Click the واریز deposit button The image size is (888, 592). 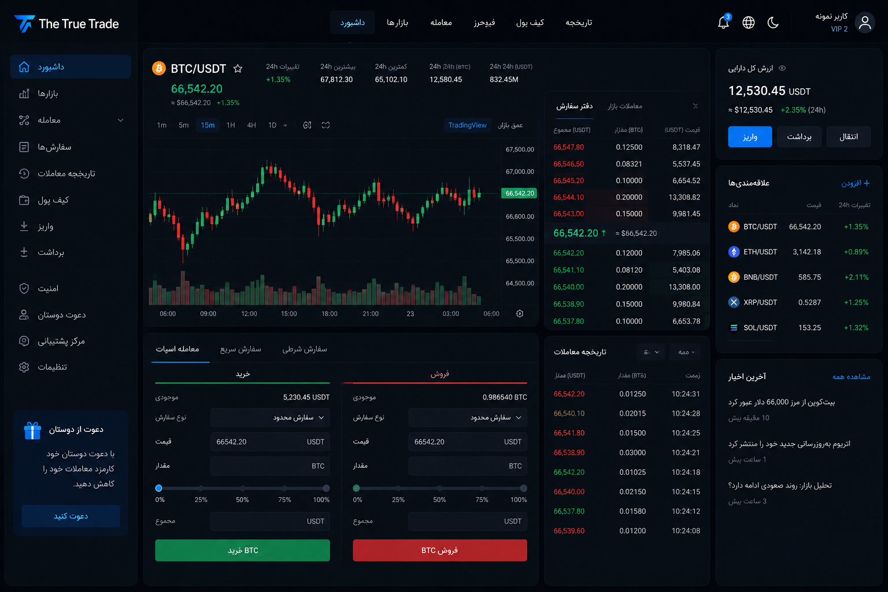point(750,136)
